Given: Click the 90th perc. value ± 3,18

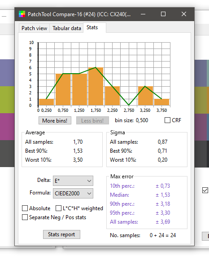Looking at the screenshot, I should pyautogui.click(x=163, y=204).
